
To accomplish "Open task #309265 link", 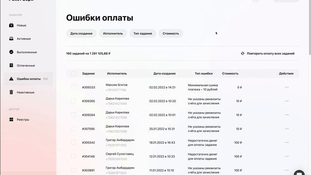I will click(88, 101).
